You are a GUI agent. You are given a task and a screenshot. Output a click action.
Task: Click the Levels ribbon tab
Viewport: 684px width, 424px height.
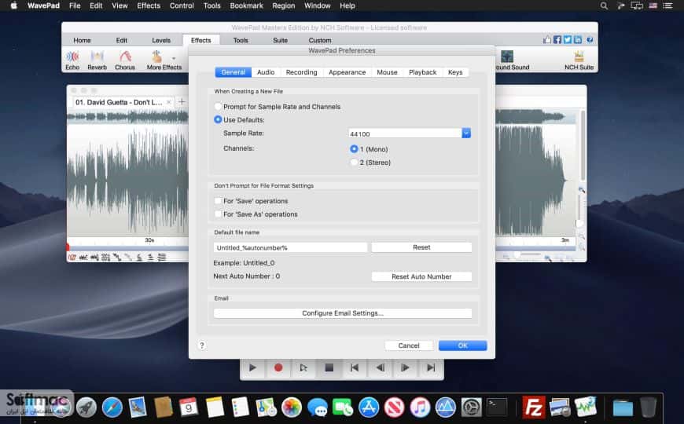[161, 40]
